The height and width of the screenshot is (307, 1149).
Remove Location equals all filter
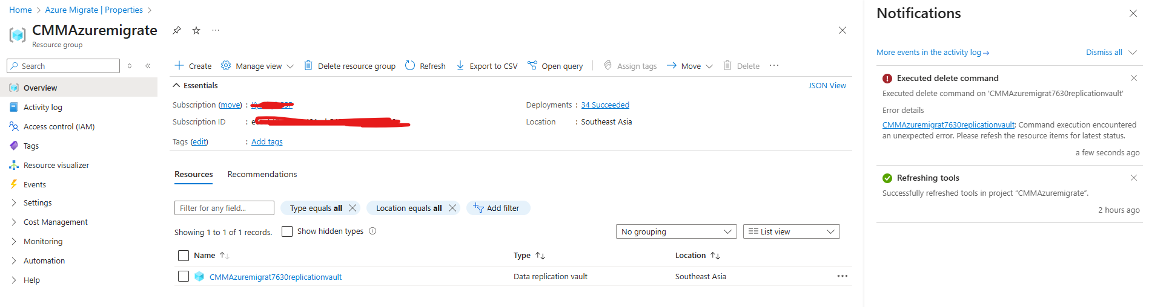click(452, 208)
